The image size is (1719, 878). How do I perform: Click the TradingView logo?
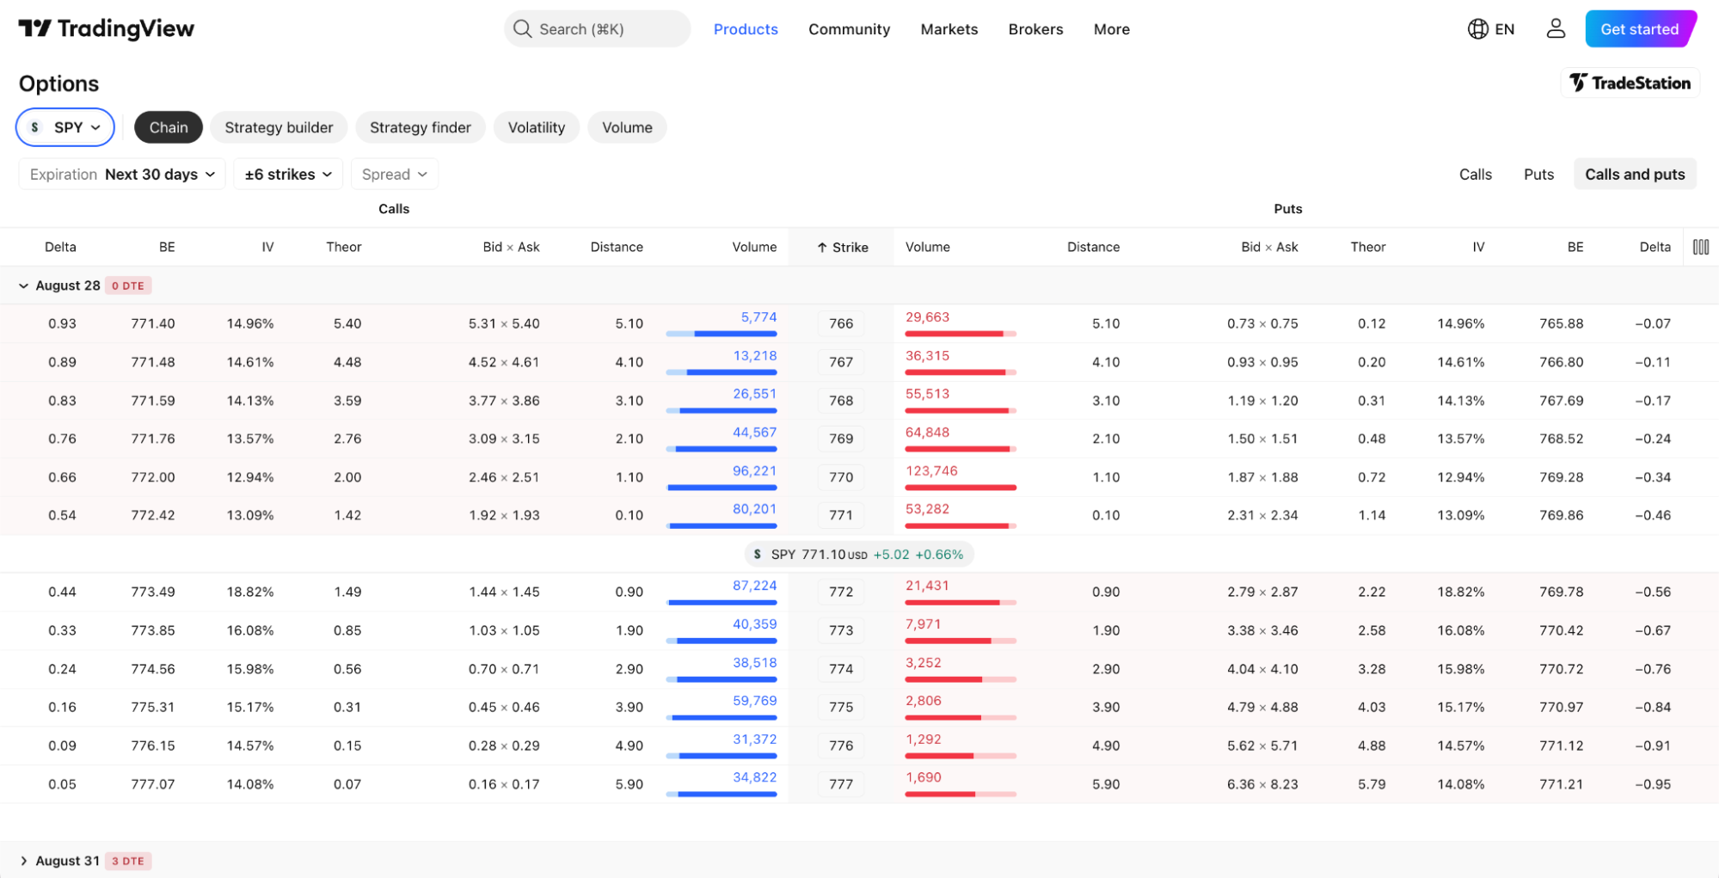[x=107, y=29]
